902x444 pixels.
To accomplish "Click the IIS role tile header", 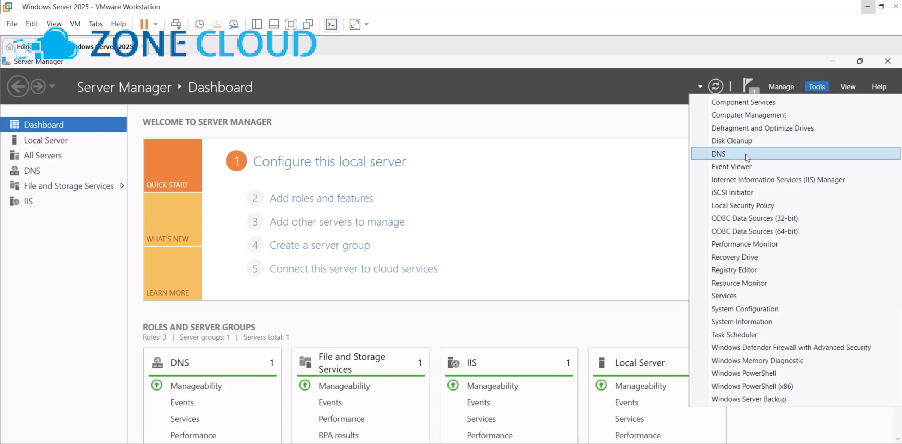I will [509, 362].
